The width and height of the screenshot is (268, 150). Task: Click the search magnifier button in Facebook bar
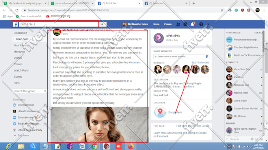(x=102, y=24)
